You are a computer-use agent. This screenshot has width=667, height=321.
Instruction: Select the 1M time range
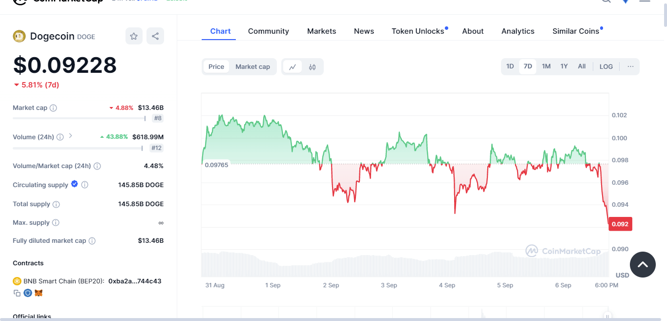click(x=546, y=66)
